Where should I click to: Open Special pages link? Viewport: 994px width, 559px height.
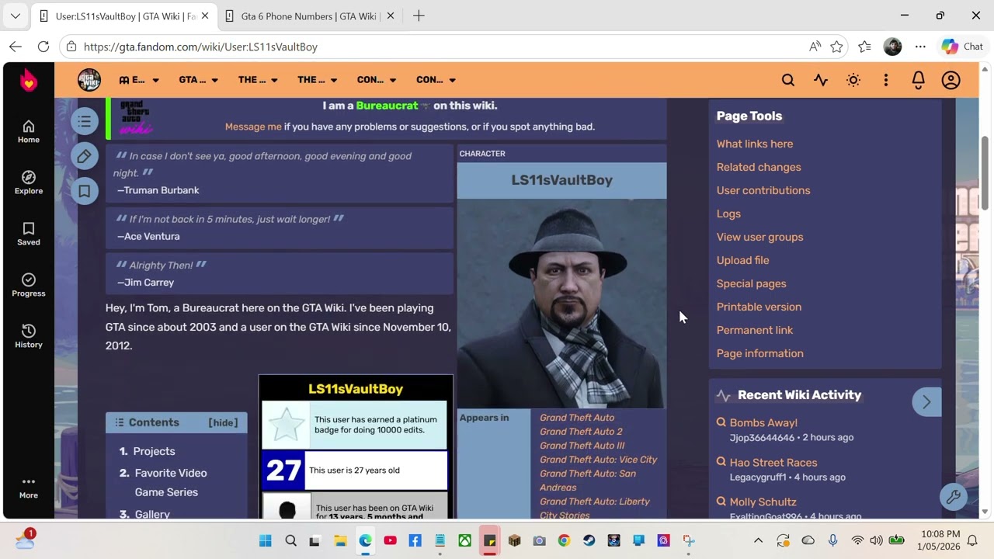click(x=752, y=283)
